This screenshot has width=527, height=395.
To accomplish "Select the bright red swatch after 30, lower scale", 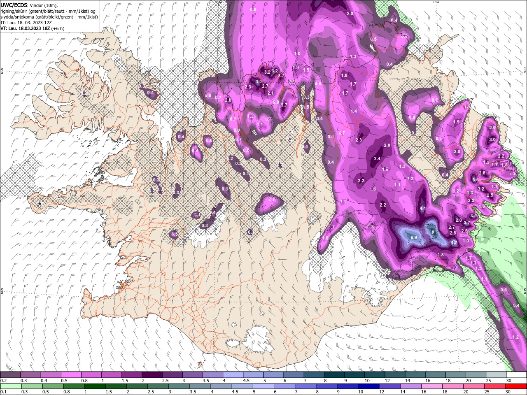I will tap(516, 386).
